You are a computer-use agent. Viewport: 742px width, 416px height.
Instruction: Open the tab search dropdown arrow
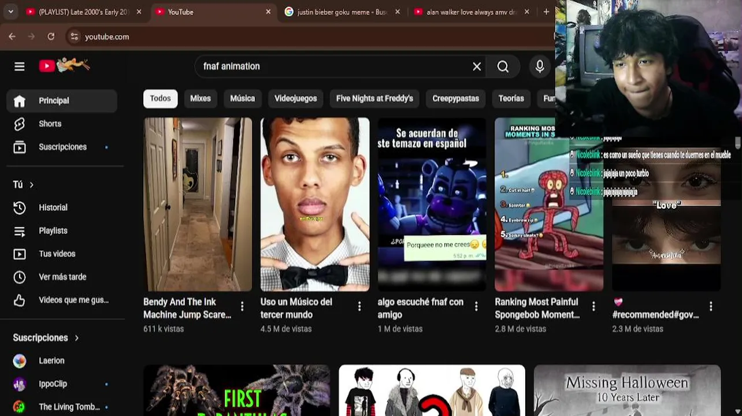[10, 12]
